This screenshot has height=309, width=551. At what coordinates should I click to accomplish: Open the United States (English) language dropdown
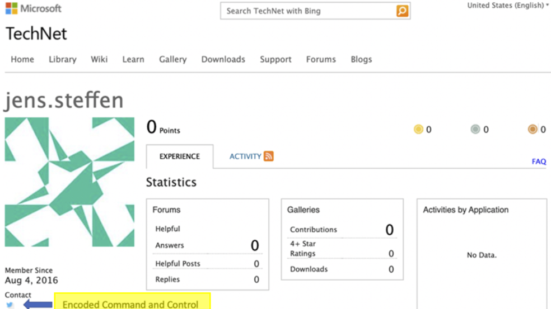coord(507,5)
